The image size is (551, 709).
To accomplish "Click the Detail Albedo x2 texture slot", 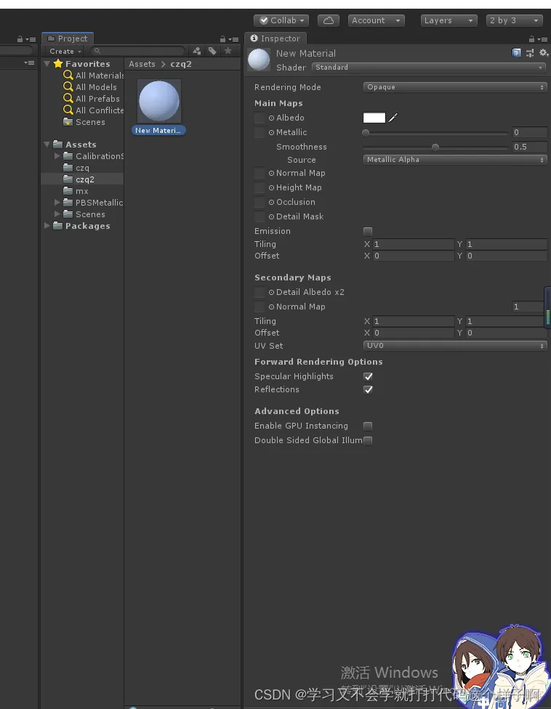I will pos(260,292).
